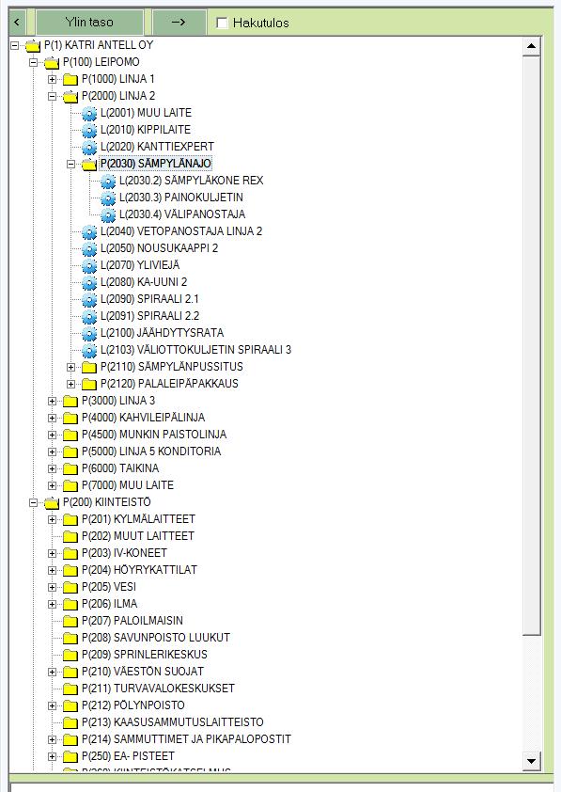This screenshot has width=561, height=792.
Task: Collapse the P(2000) LINJA 2 branch
Action: tap(52, 96)
